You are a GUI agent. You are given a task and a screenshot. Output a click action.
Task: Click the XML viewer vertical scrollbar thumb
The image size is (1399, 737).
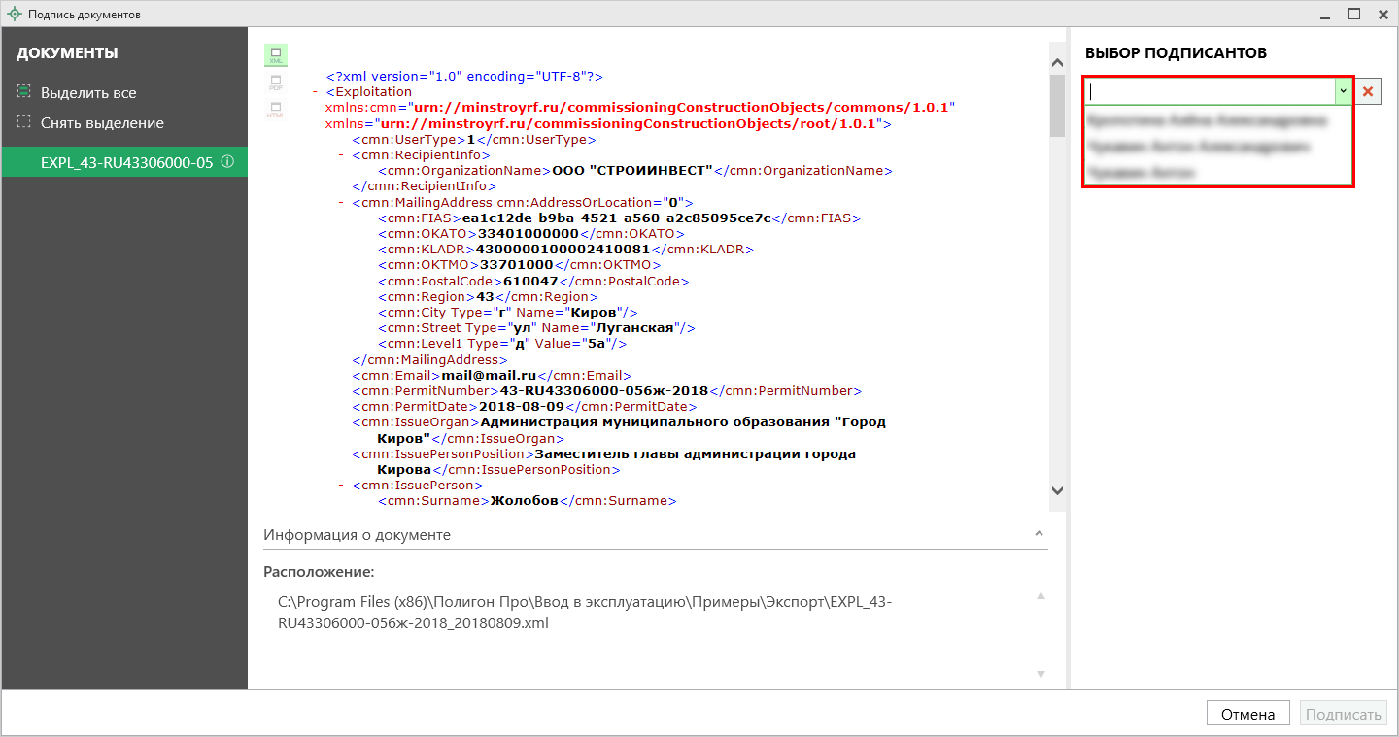coord(1058,107)
